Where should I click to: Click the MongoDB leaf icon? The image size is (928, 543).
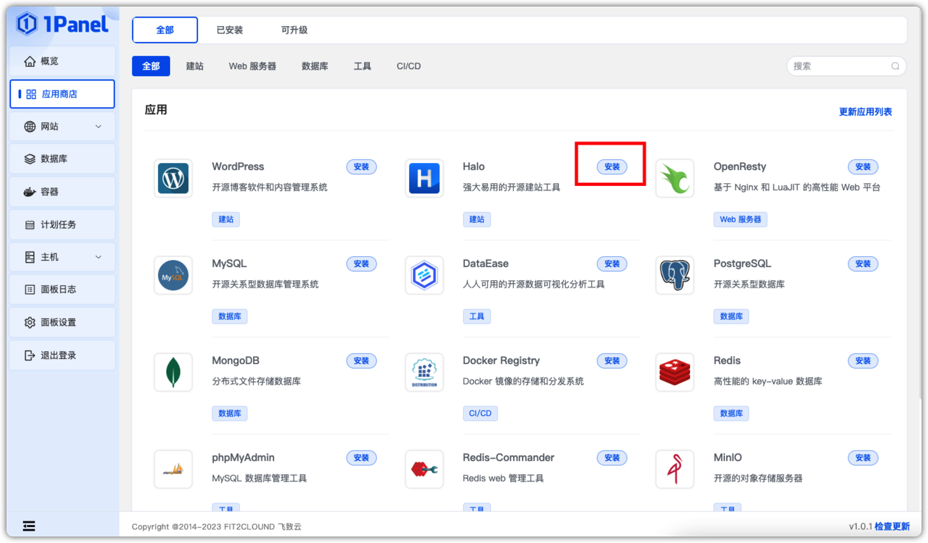[173, 372]
